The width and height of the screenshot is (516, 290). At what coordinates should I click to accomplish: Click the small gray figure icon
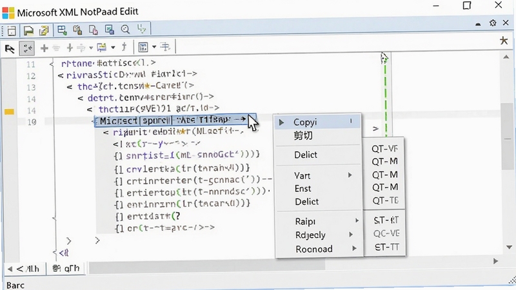coord(124,47)
